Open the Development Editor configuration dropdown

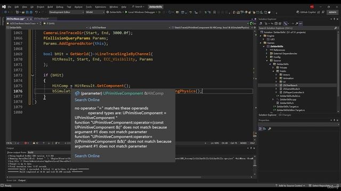pyautogui.click(x=66, y=12)
